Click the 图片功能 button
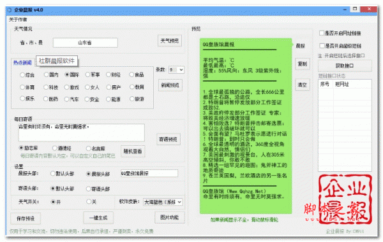The height and width of the screenshot is (242, 383). pos(170,217)
